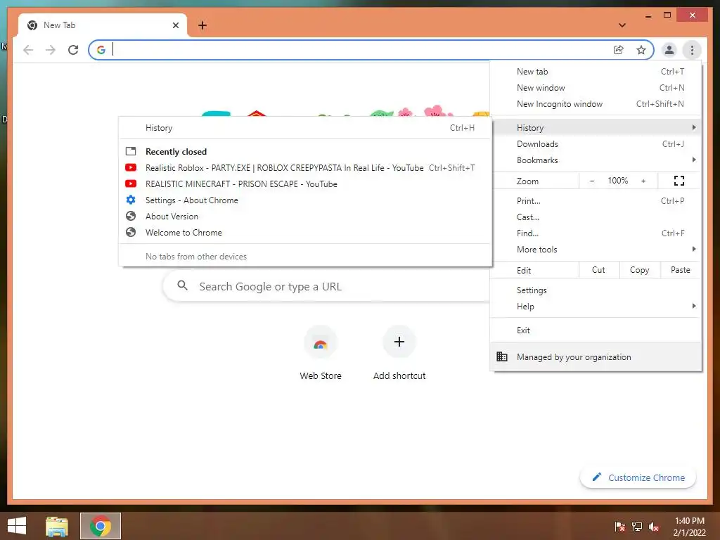Reopen REALISTIC MINECRAFT PRISON ESCAPE tab
This screenshot has height=540, width=720.
point(305,184)
